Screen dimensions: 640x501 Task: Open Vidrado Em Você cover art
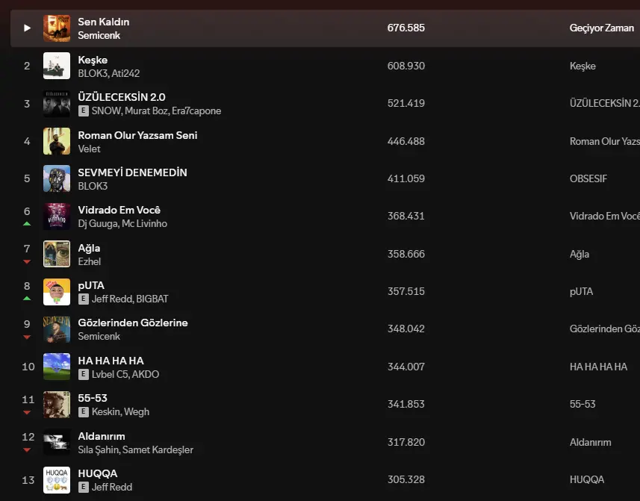[x=57, y=217]
